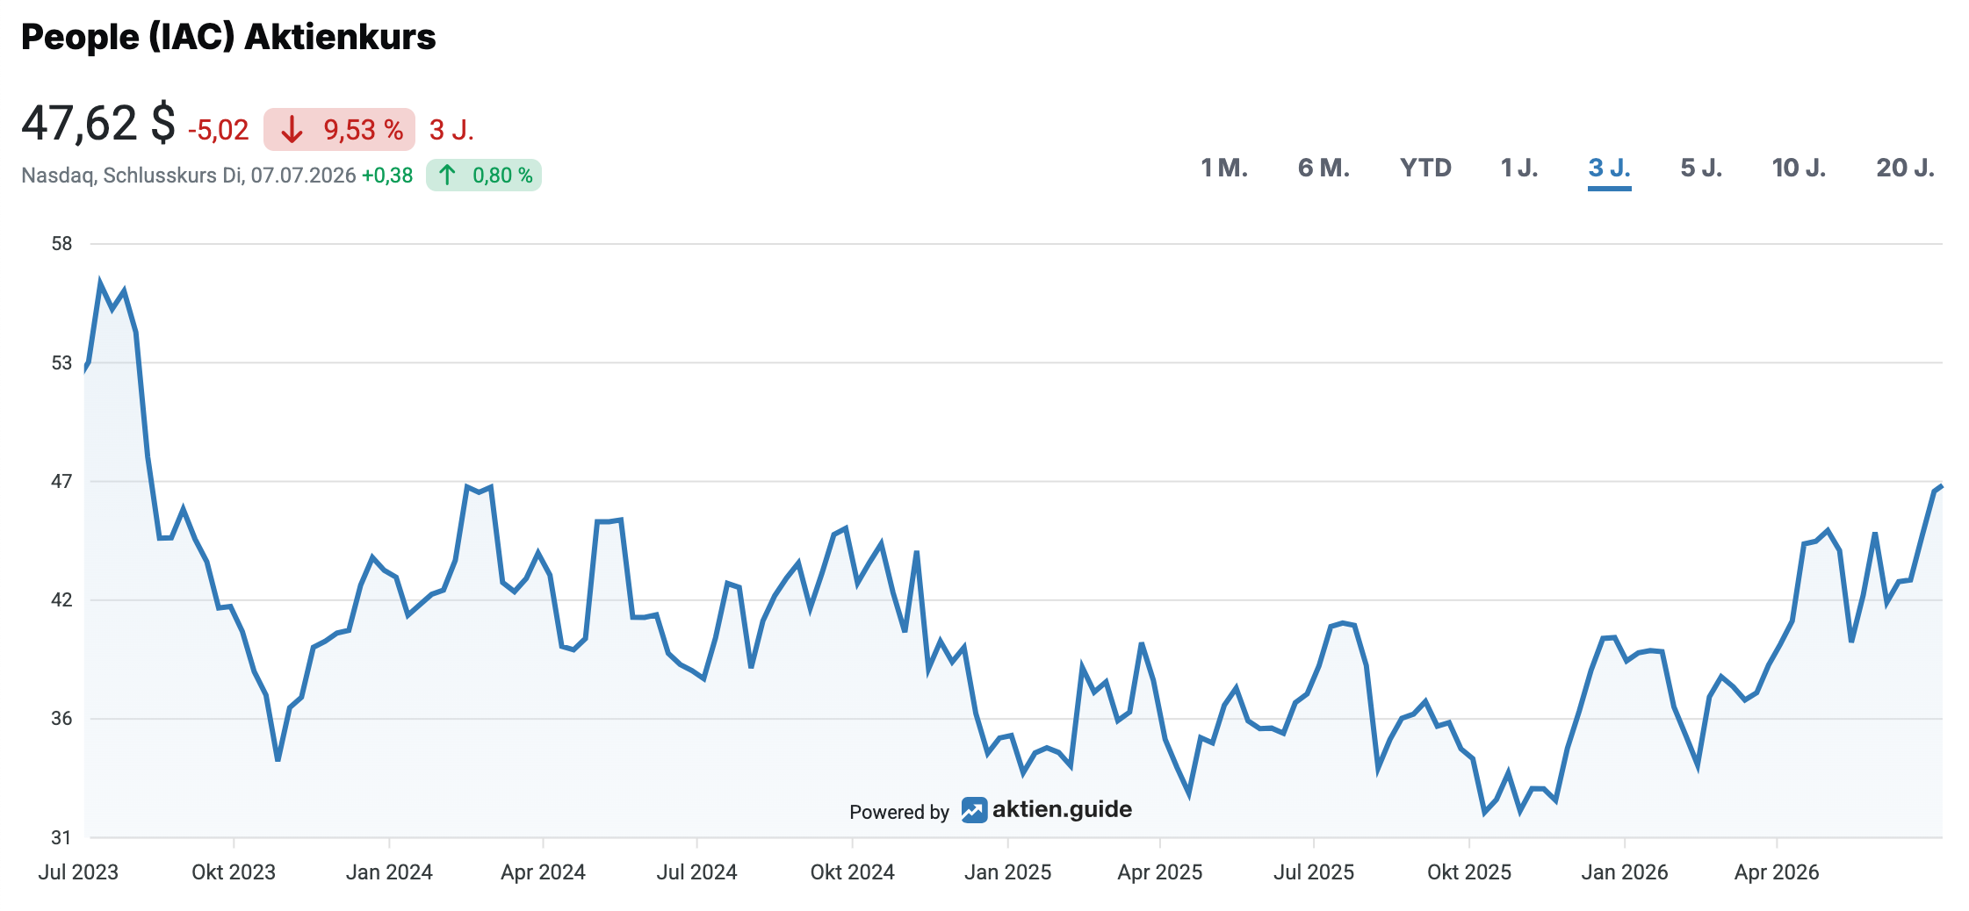The image size is (1969, 911).
Task: Click the red 9,53 % change badge
Action: pos(339,130)
